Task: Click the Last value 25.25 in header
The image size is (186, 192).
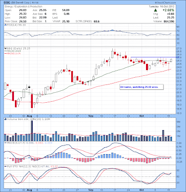Action: (x=171, y=18)
